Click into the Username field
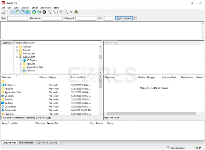 click(x=52, y=18)
